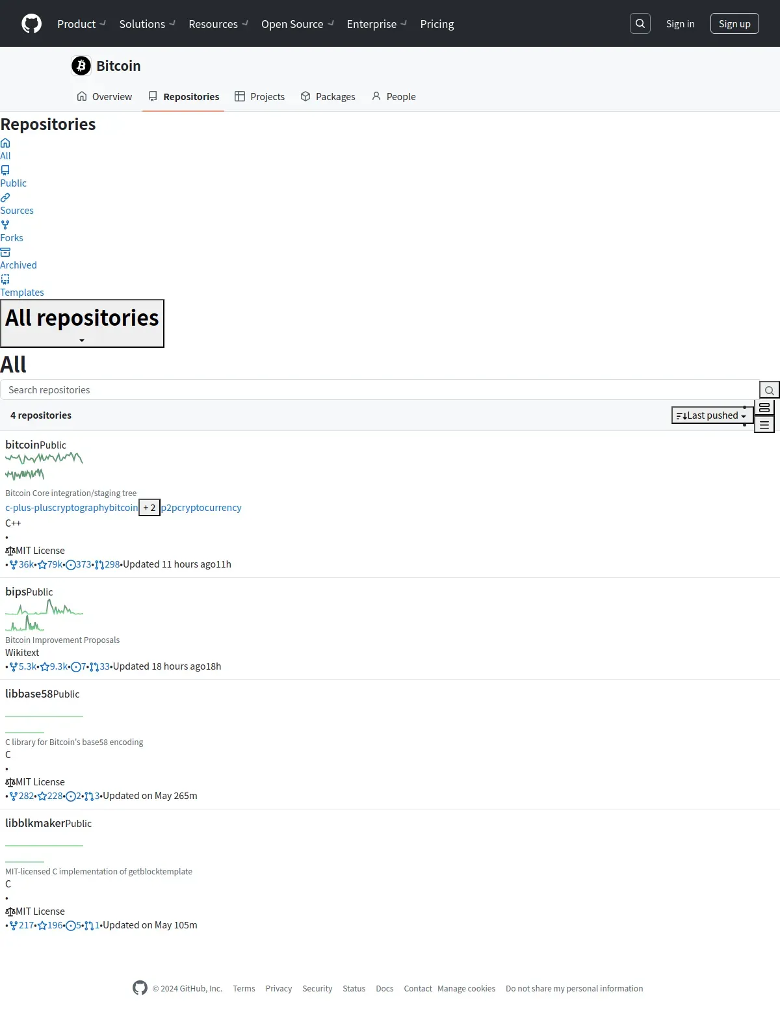The image size is (780, 1022).
Task: Open issues count 7 for bips repo
Action: tap(79, 666)
